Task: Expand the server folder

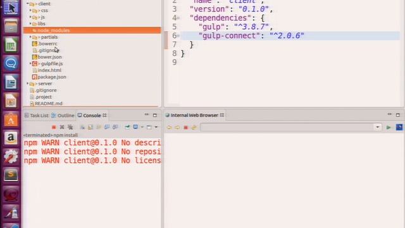Action: (27, 84)
